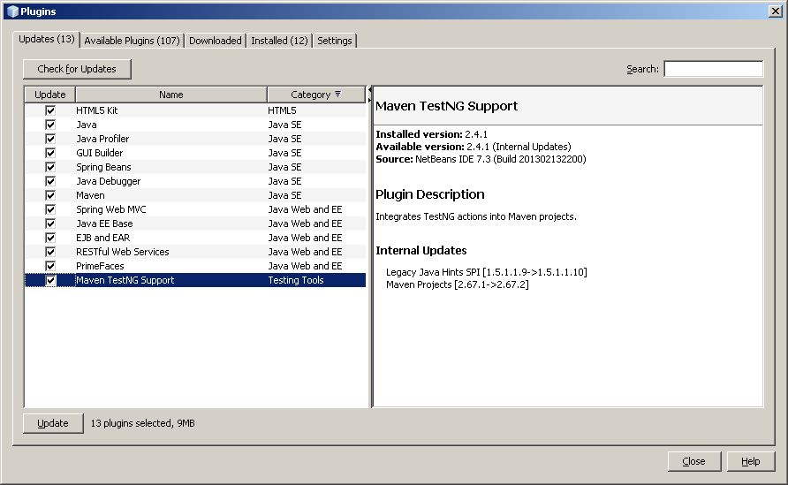The height and width of the screenshot is (485, 788).
Task: Click the sort arrow icon in Category header
Action: tap(338, 95)
